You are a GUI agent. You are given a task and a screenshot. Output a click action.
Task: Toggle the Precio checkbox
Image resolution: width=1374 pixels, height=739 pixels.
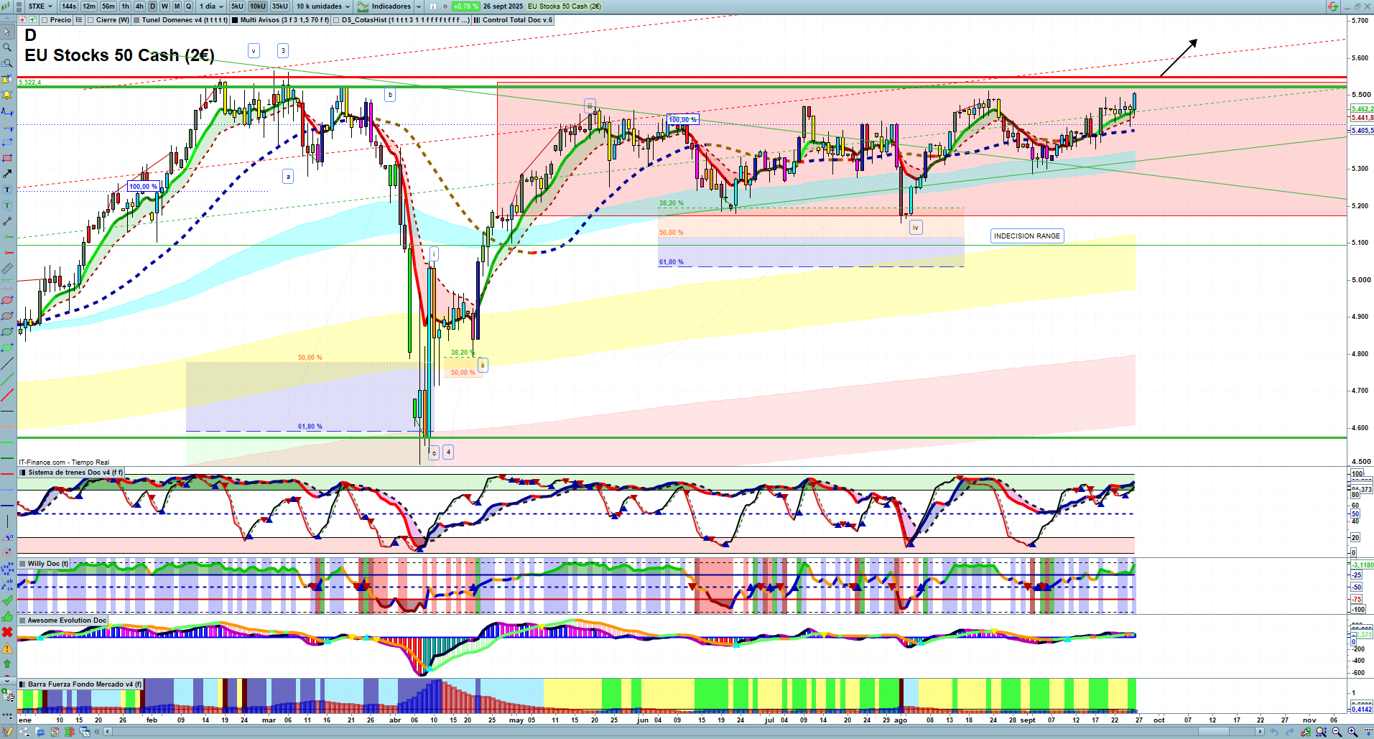[45, 20]
